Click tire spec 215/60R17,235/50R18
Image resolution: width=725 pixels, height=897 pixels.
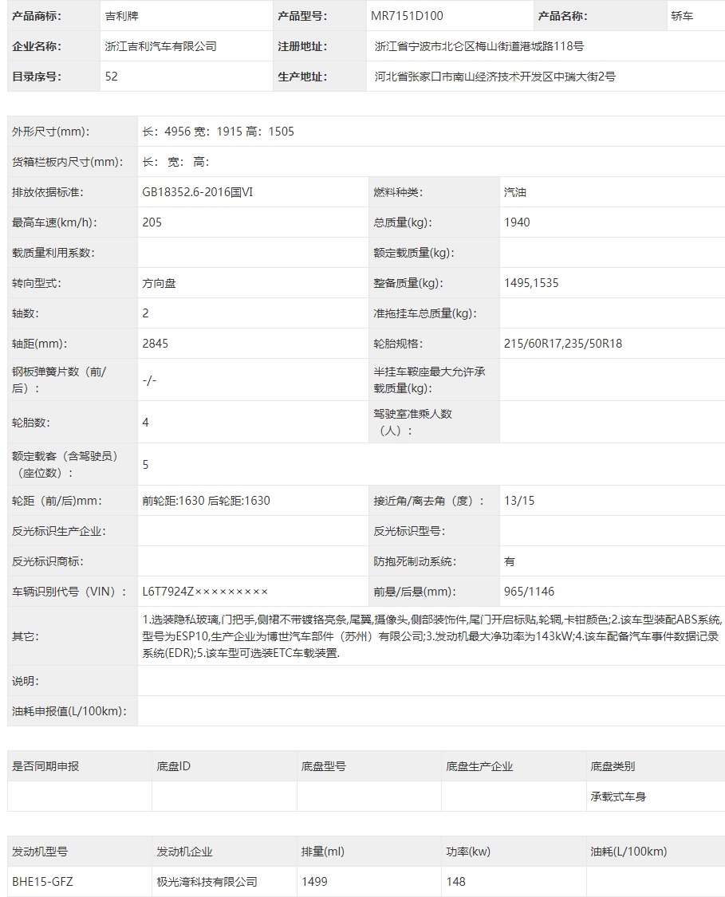(x=563, y=344)
